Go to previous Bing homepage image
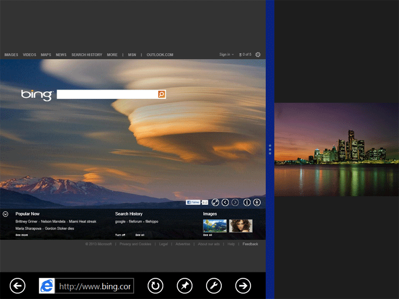399x299 pixels. click(225, 202)
